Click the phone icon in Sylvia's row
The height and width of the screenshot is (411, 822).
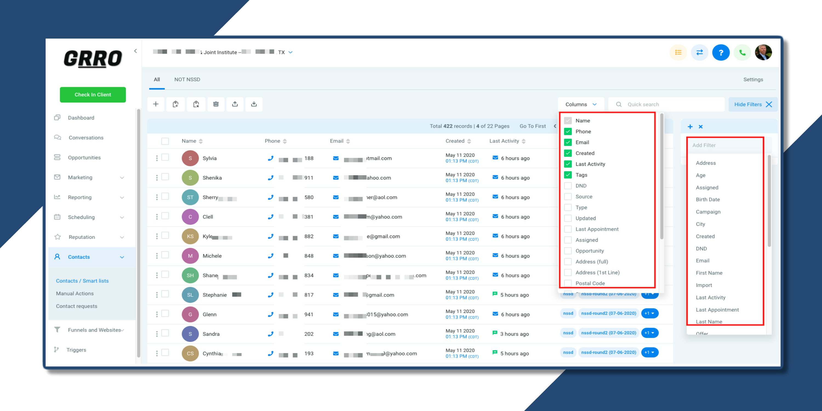tap(271, 158)
